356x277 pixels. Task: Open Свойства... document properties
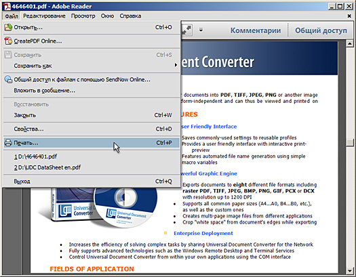pos(92,129)
